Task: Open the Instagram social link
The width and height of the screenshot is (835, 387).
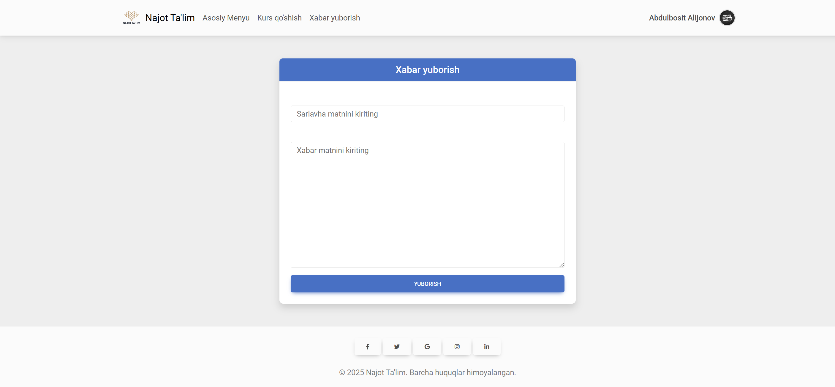Action: pos(457,346)
